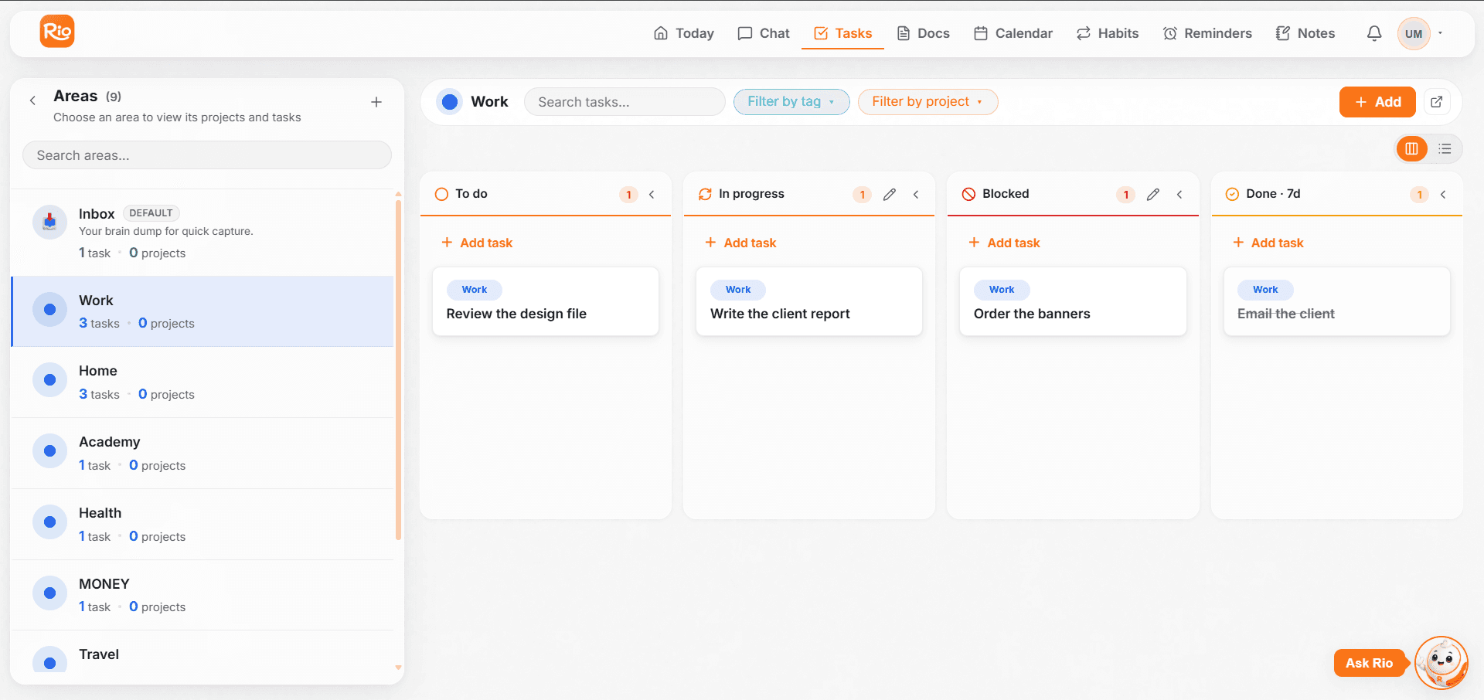The image size is (1484, 700).
Task: Open the Chat tab
Action: pos(764,33)
